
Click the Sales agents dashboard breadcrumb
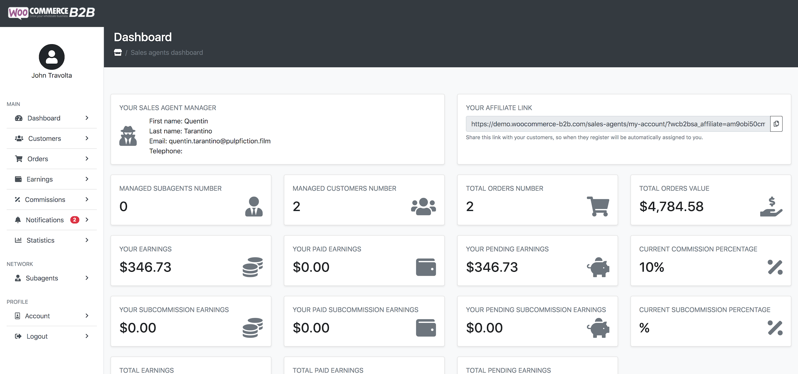click(167, 52)
